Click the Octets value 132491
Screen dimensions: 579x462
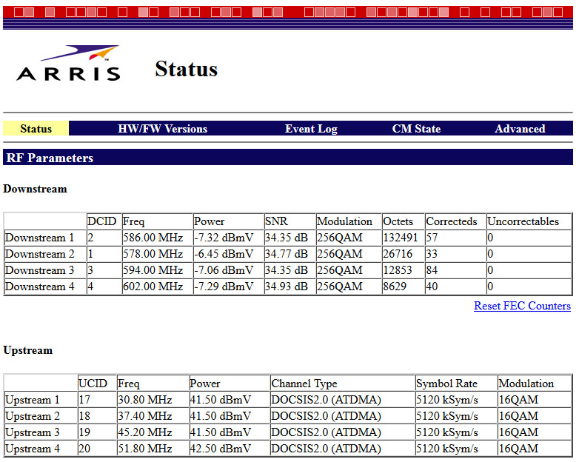coord(400,238)
